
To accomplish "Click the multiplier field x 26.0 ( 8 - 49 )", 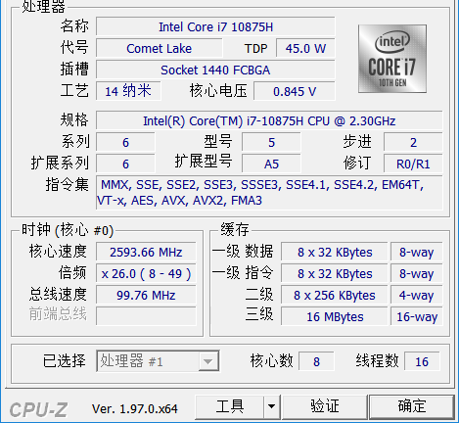I will (x=146, y=273).
